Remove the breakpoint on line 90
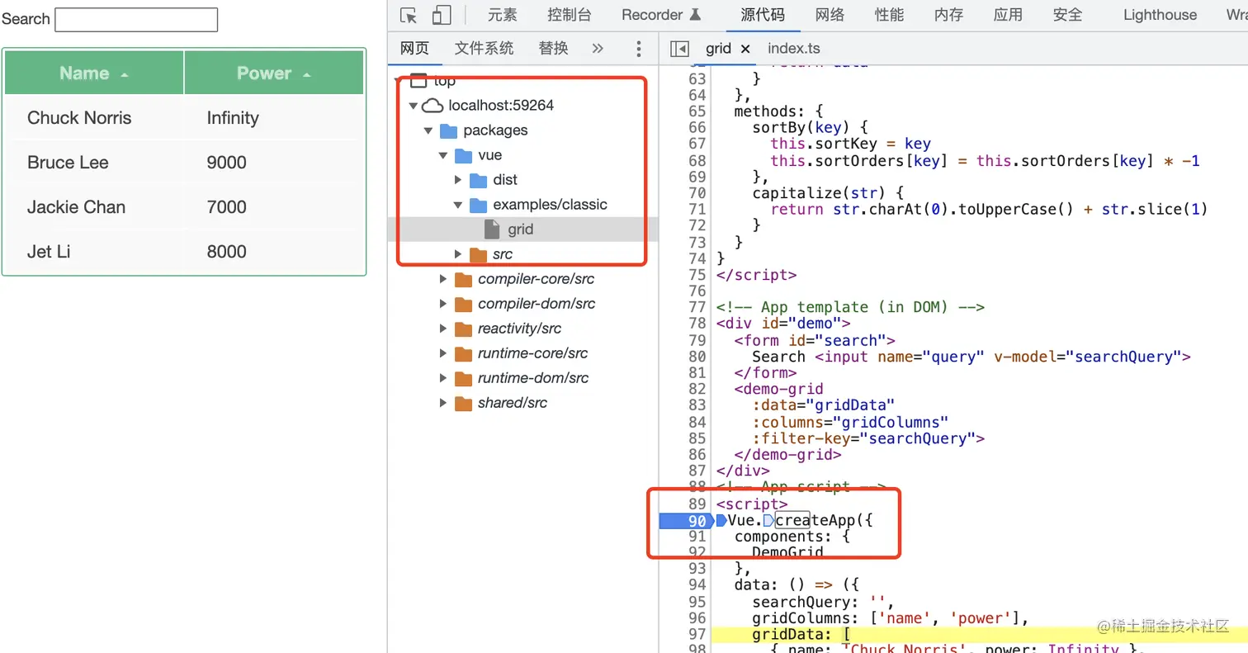This screenshot has width=1248, height=653. [x=685, y=521]
